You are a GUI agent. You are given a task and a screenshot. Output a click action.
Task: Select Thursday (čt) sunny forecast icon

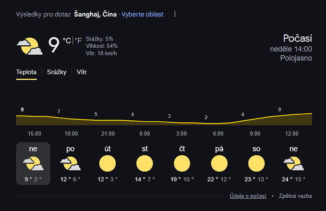coord(182,164)
